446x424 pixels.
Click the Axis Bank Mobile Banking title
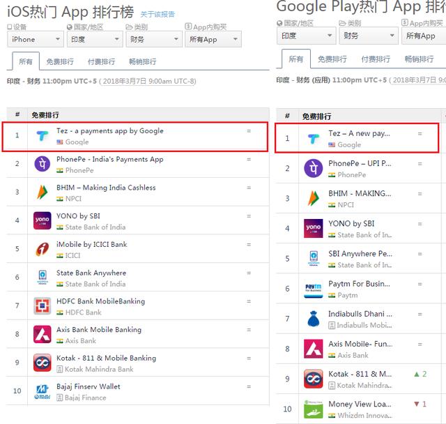click(99, 329)
